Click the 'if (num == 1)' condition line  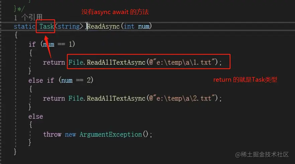point(52,44)
